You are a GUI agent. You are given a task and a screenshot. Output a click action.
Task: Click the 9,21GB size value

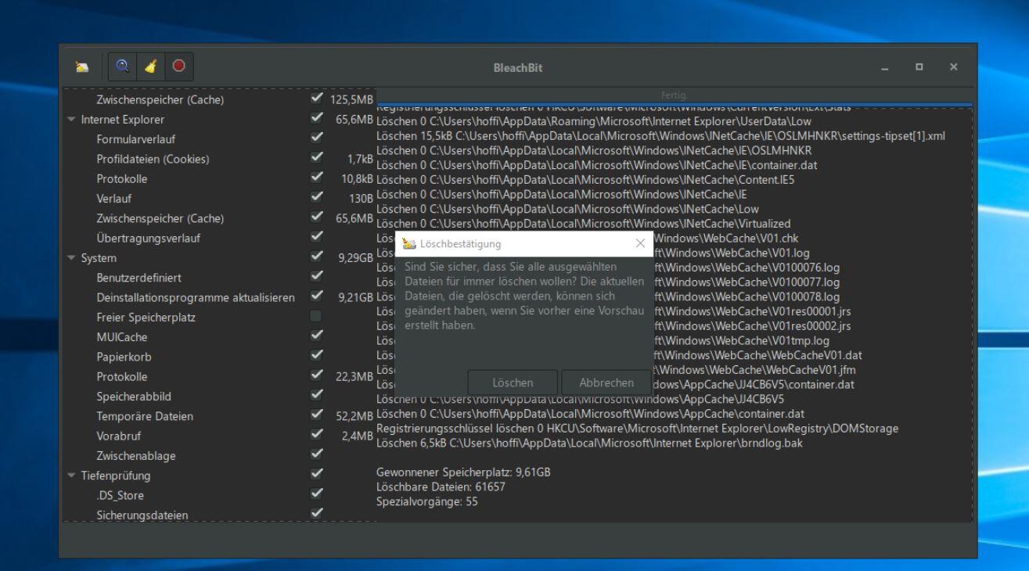coord(354,297)
